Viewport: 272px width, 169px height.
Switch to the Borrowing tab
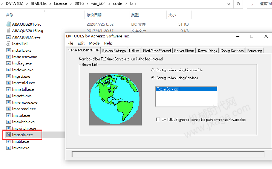[255, 51]
